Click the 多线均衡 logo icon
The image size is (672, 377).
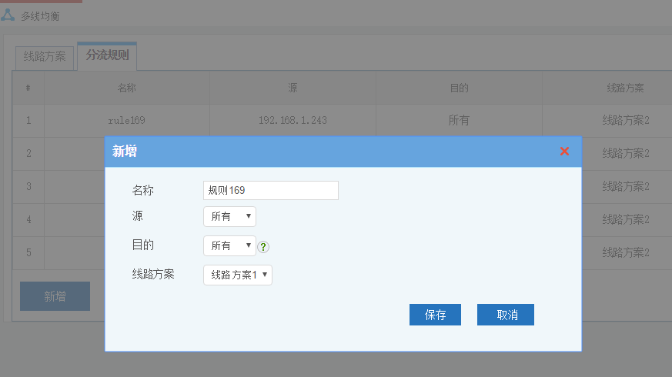tap(8, 15)
